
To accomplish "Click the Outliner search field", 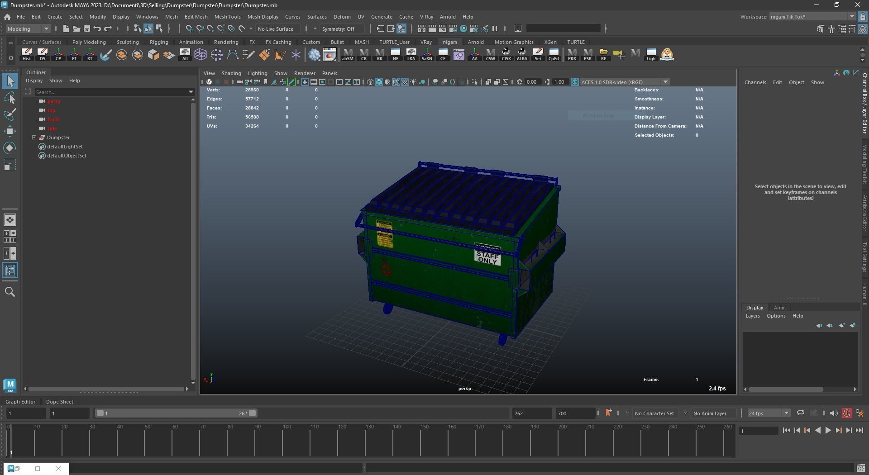I will (111, 92).
